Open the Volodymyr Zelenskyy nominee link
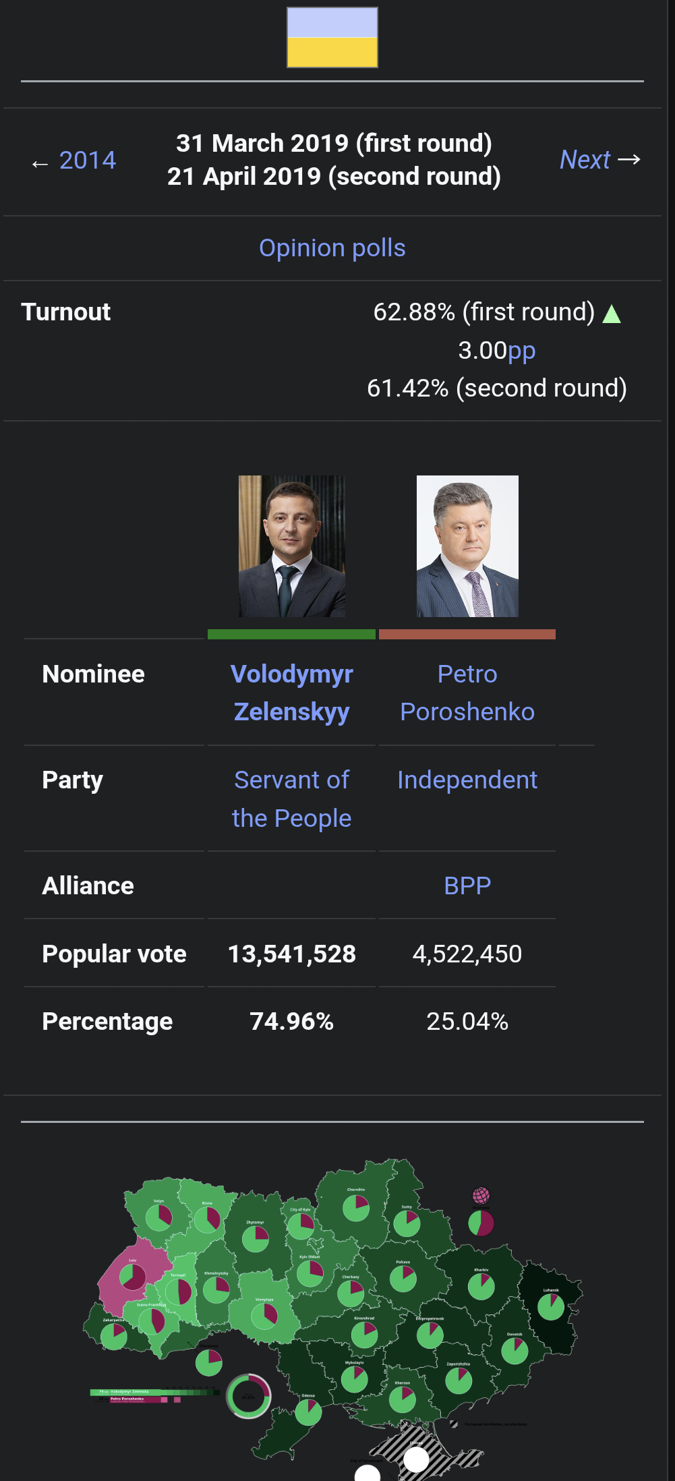This screenshot has height=1481, width=675. 292,693
